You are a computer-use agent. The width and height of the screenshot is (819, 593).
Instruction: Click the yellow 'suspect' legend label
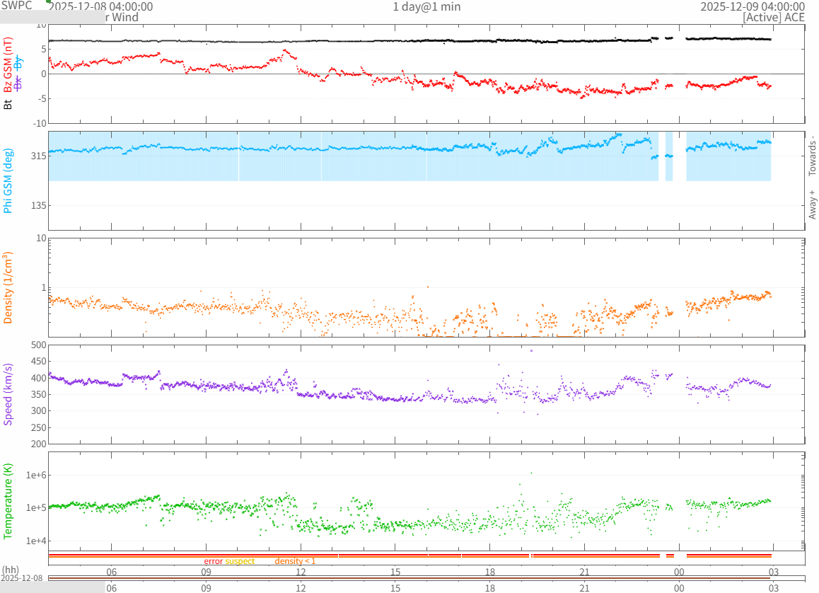tap(240, 561)
